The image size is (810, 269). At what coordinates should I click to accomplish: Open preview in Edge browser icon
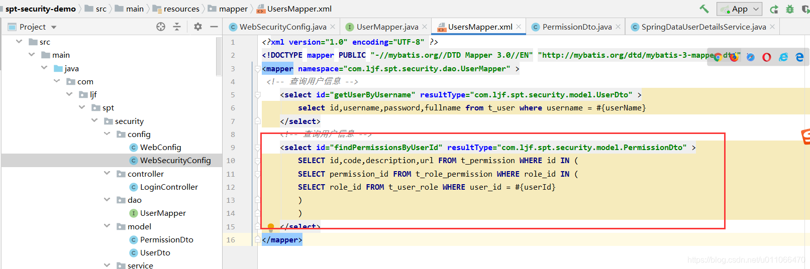point(799,57)
